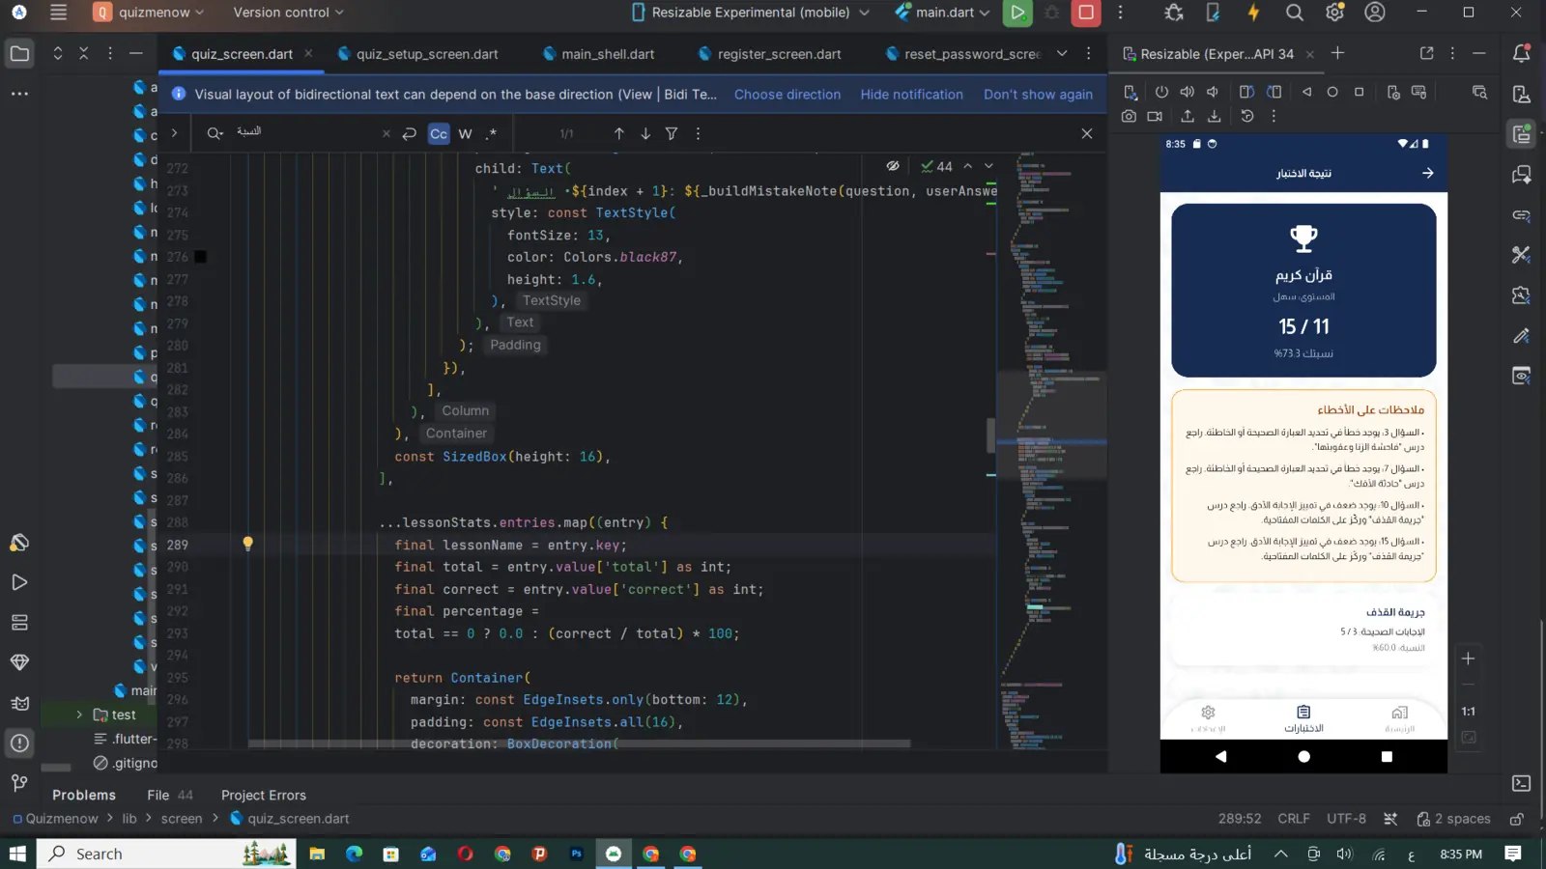
Task: Raise emulator volume
Action: point(1188,92)
